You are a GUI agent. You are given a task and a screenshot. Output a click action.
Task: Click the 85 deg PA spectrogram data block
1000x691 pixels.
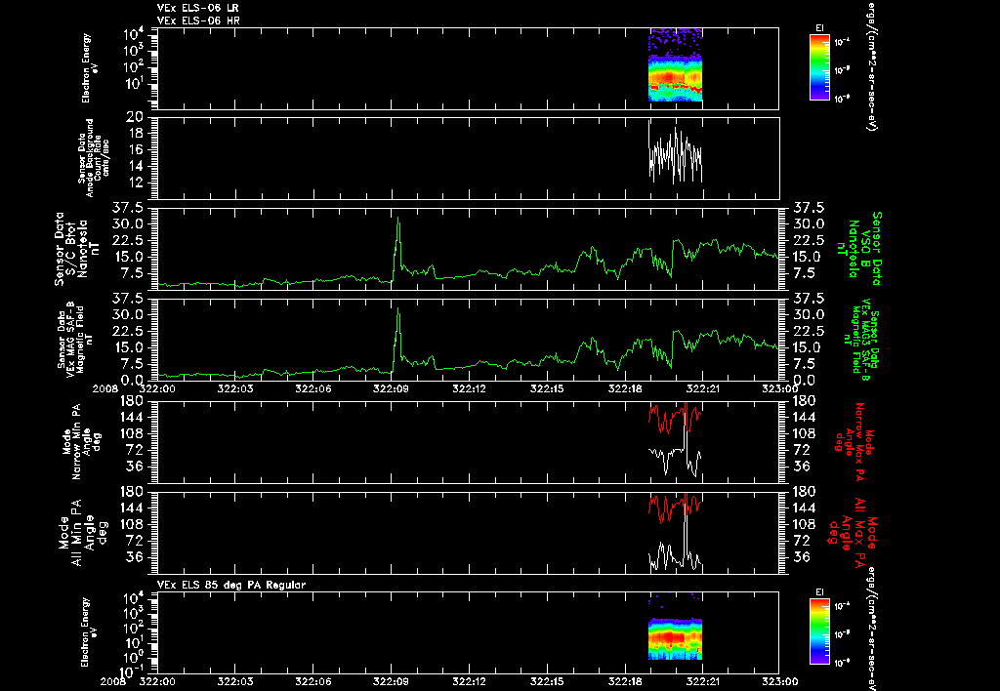(676, 638)
